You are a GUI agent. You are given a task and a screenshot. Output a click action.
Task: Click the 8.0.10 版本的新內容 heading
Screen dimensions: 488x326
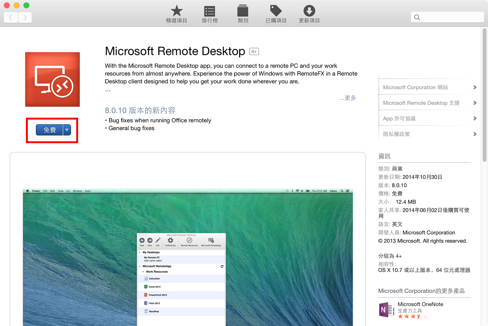click(140, 110)
